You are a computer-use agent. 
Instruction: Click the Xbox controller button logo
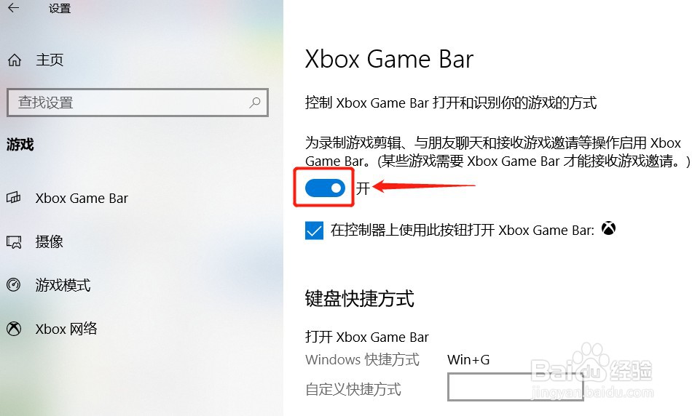pos(608,228)
